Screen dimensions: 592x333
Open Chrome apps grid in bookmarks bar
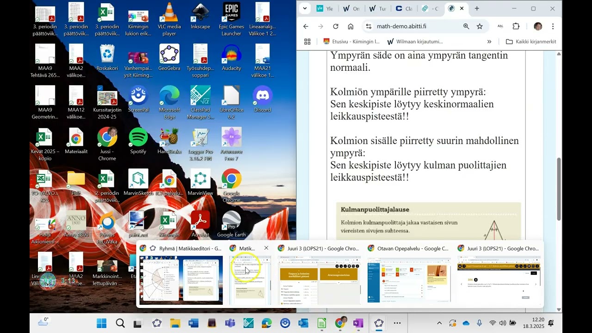tap(307, 42)
